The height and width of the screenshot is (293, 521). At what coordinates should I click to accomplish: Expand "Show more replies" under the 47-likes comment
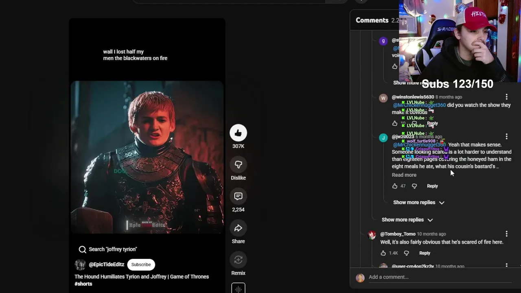418,202
